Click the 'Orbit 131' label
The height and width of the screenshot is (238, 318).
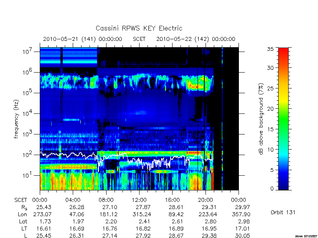point(283,213)
